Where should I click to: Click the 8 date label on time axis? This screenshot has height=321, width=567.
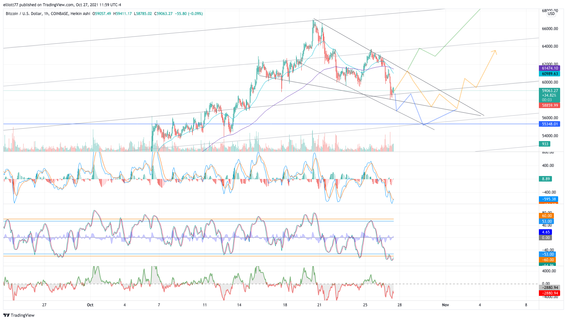coord(526,305)
